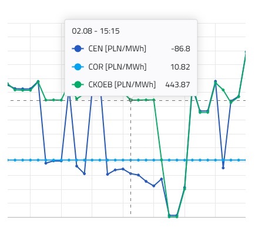This screenshot has height=240, width=255.
Task: Click the tooltip timestamp "02.08 - 15:15"
Action: 96,31
